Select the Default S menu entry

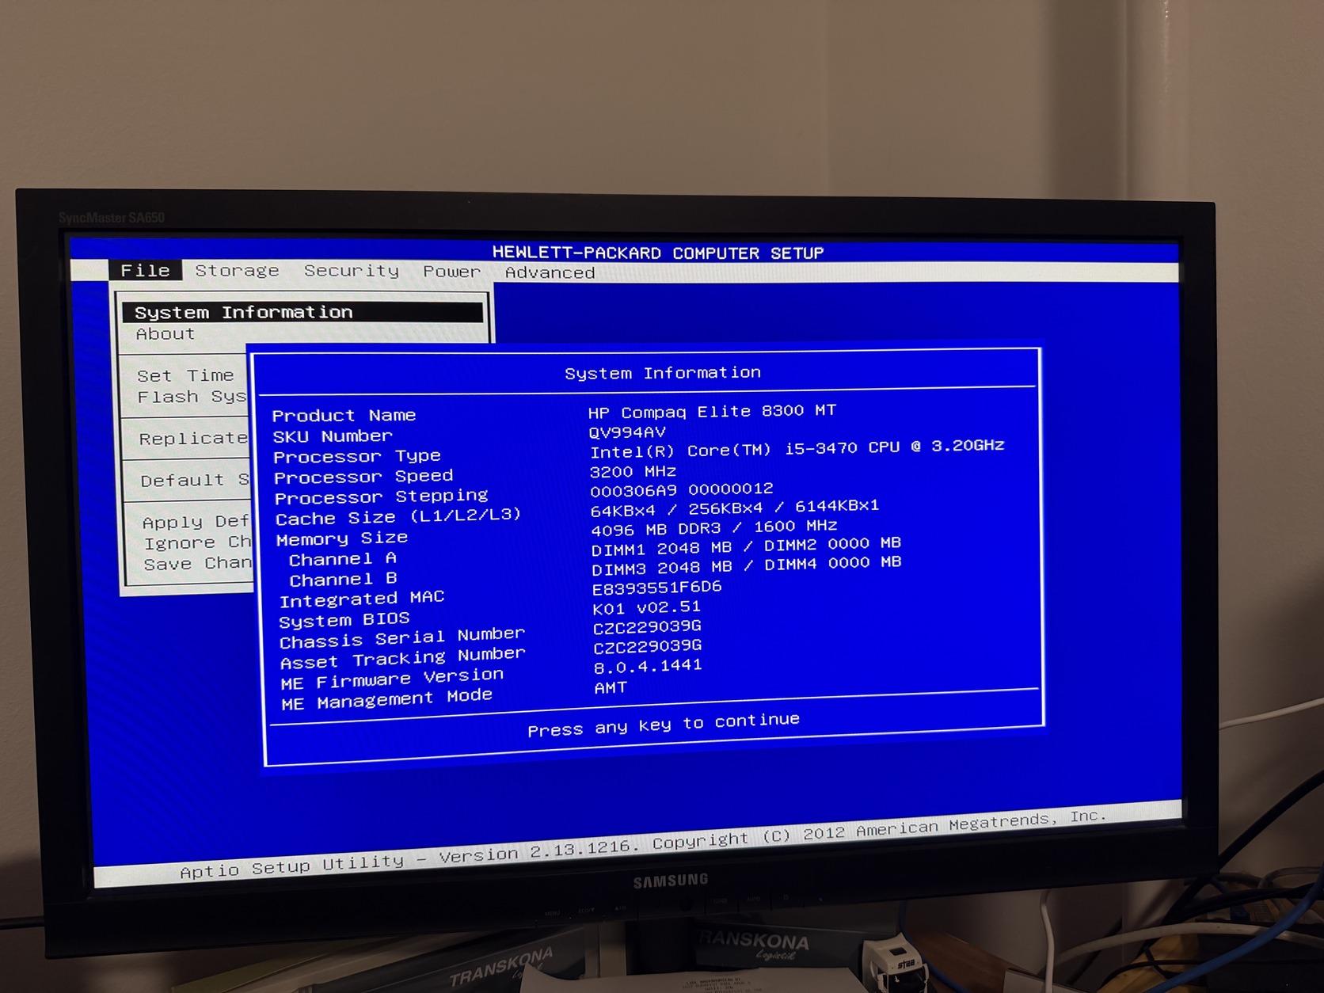195,480
